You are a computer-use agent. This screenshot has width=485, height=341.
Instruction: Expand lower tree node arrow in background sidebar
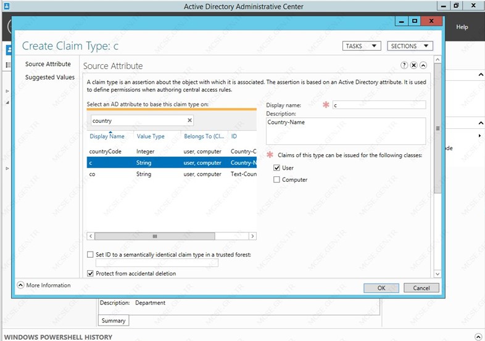pos(7,168)
